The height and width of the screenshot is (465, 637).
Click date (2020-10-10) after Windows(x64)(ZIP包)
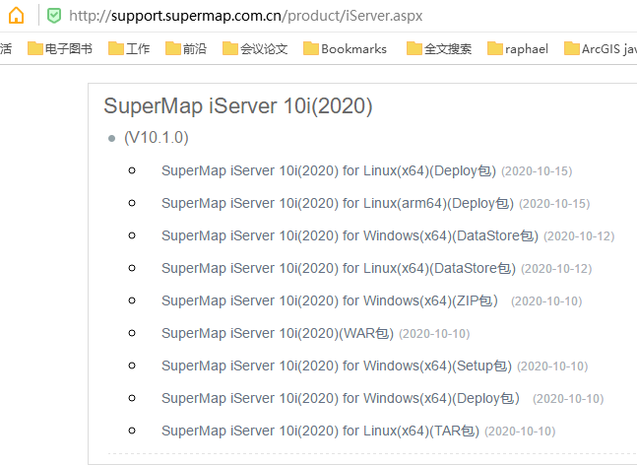[x=546, y=301]
